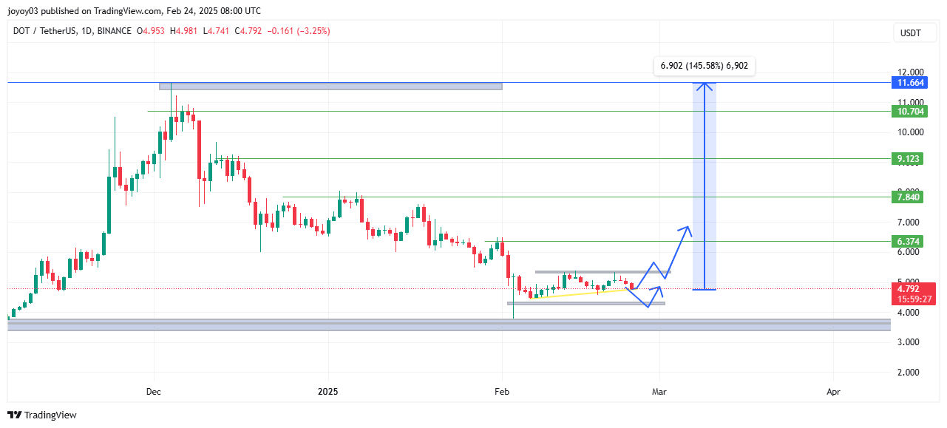Select the 10.704 price level label
The image size is (947, 428).
coord(908,111)
